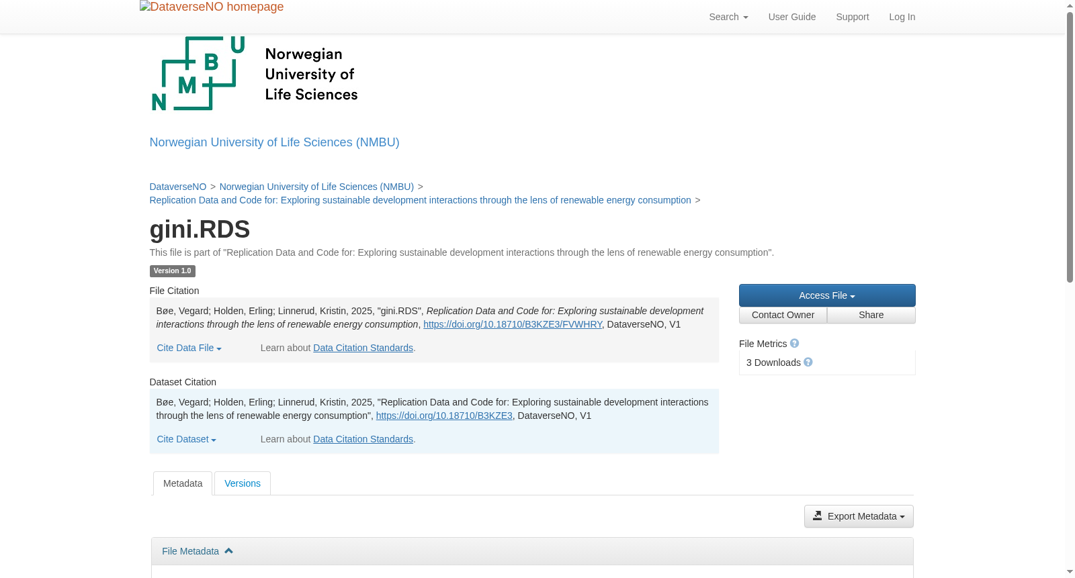This screenshot has width=1075, height=578.
Task: Open the Export Metadata dropdown
Action: (859, 516)
